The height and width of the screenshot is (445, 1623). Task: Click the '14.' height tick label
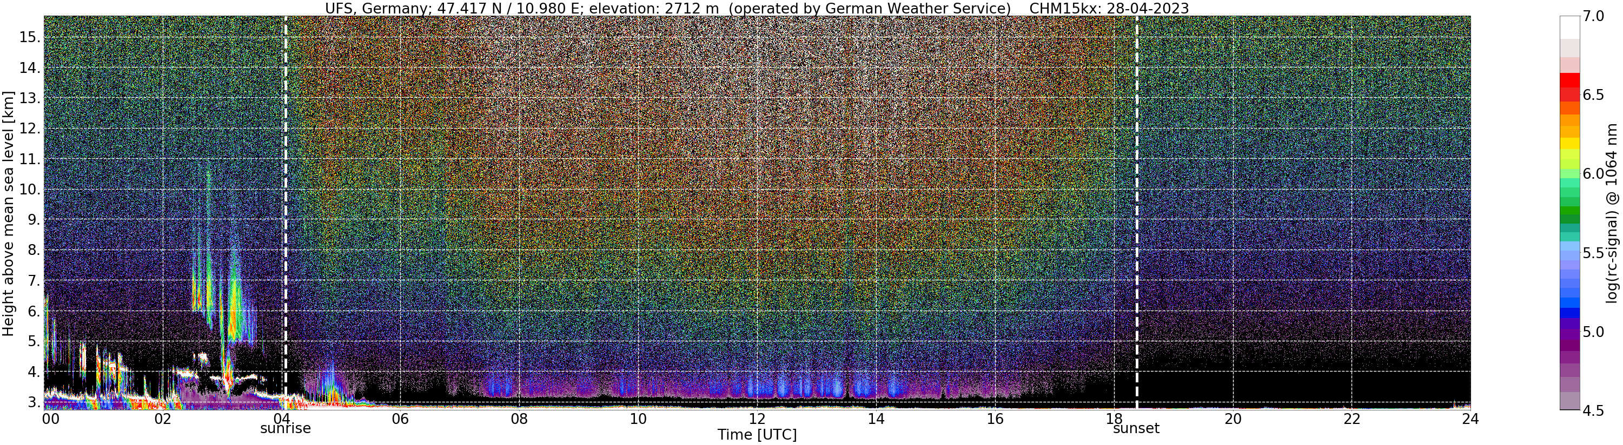[30, 68]
